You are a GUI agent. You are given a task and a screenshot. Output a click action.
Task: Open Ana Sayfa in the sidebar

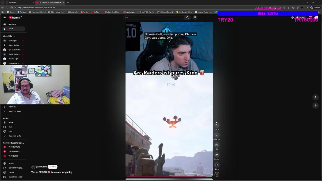click(13, 24)
